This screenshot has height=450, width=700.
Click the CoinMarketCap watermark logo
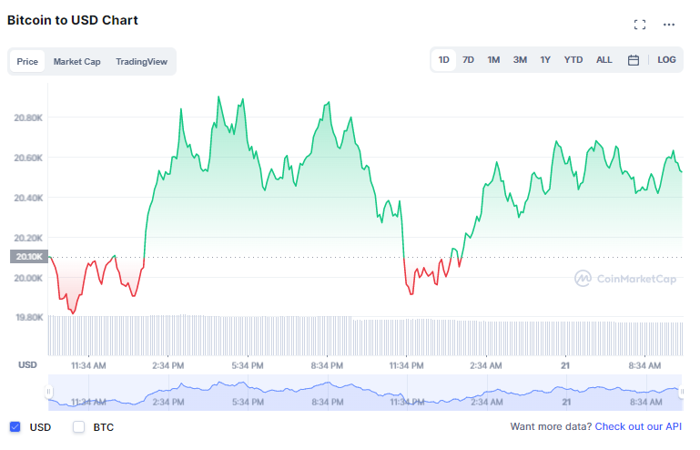624,279
